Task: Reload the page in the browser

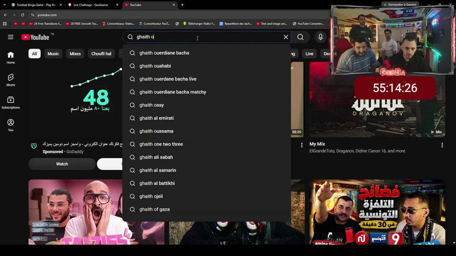Action: point(22,15)
